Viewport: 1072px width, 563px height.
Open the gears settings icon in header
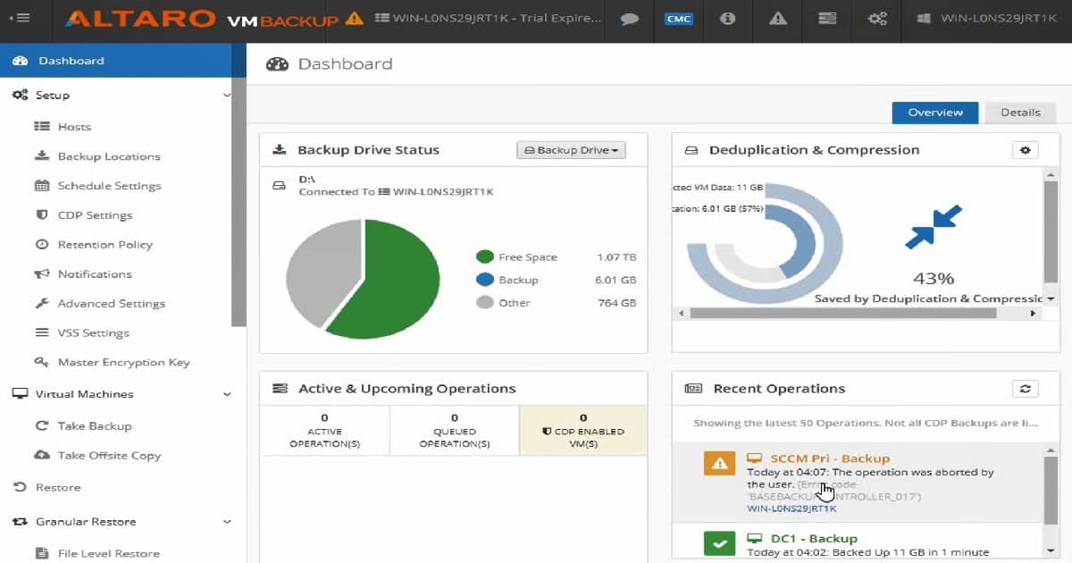tap(877, 18)
